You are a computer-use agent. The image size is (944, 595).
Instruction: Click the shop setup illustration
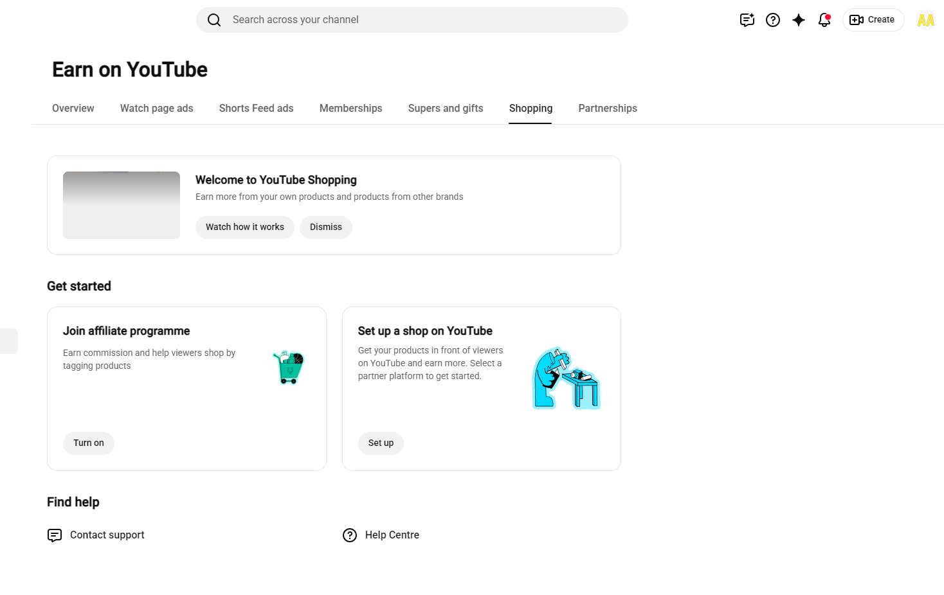click(567, 378)
